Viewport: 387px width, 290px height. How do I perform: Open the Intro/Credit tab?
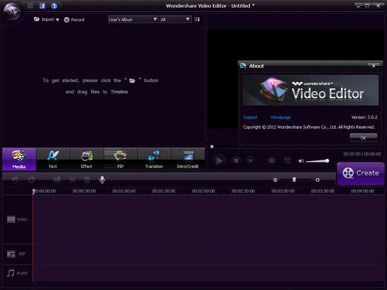(x=188, y=159)
